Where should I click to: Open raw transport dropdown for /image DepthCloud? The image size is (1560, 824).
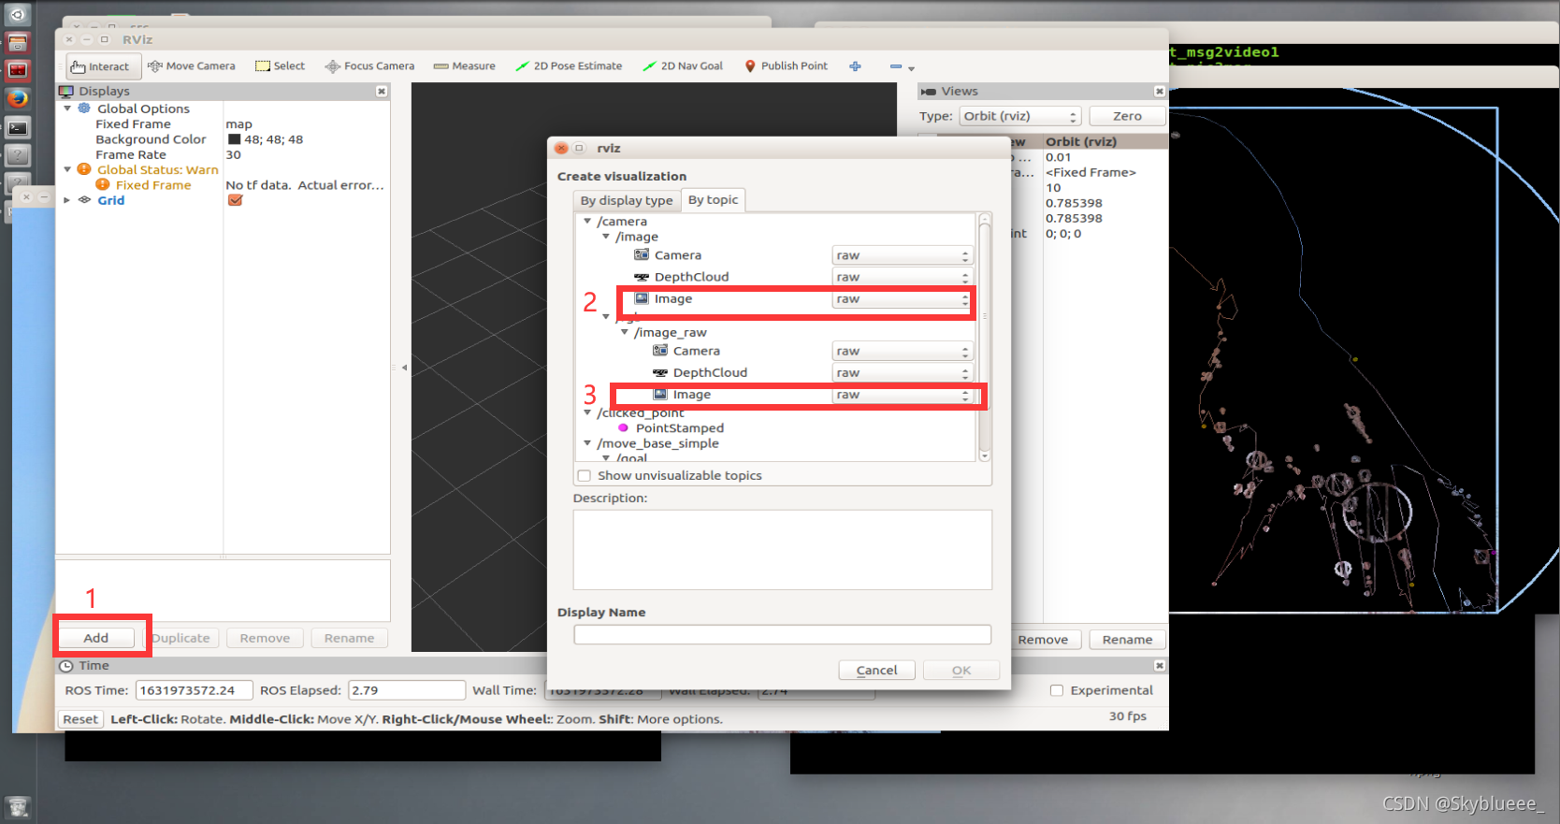pos(903,277)
